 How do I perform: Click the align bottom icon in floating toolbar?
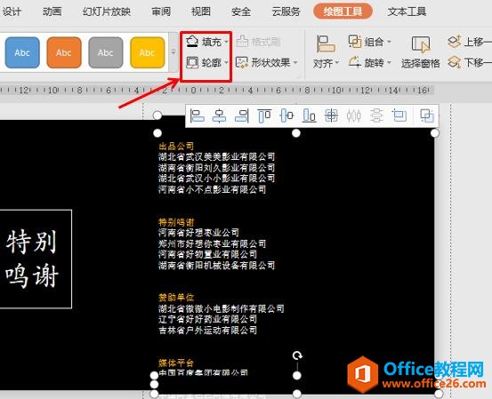pos(309,116)
